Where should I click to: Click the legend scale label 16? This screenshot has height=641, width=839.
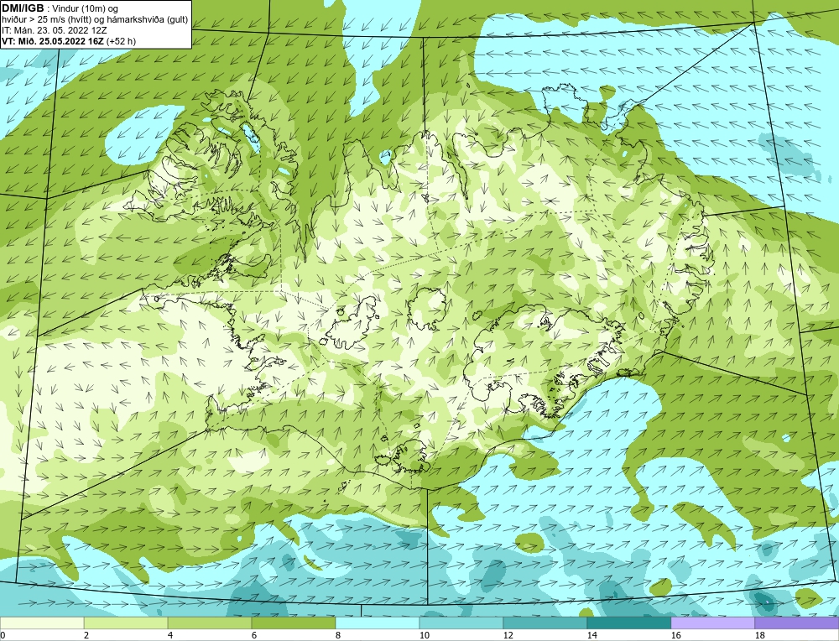coord(675,635)
